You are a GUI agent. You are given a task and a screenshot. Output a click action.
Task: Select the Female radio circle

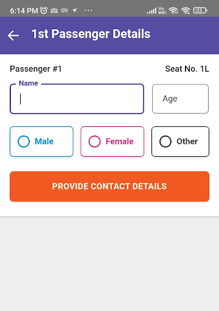pos(94,142)
